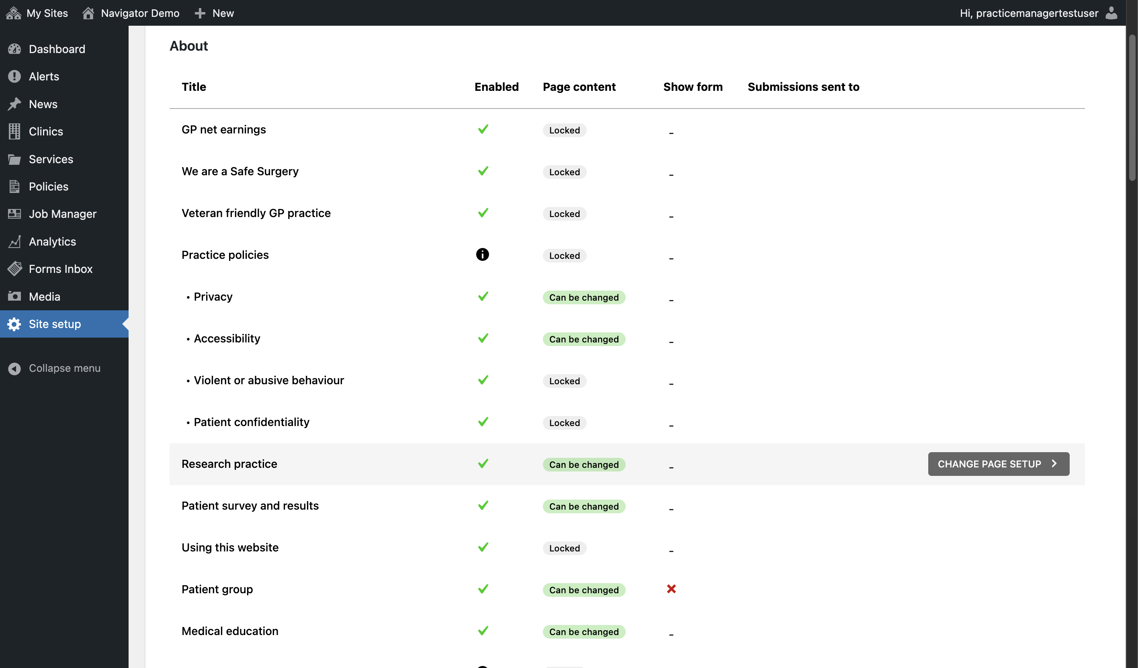
Task: Open Navigator Demo site link
Action: pyautogui.click(x=131, y=12)
